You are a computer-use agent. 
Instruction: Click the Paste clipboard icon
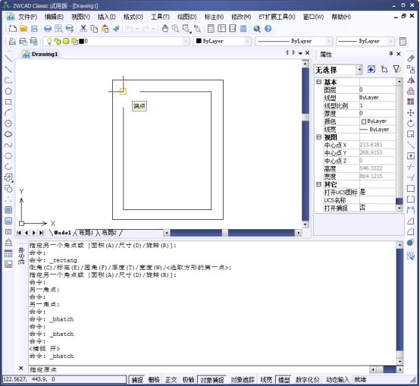tap(105, 28)
